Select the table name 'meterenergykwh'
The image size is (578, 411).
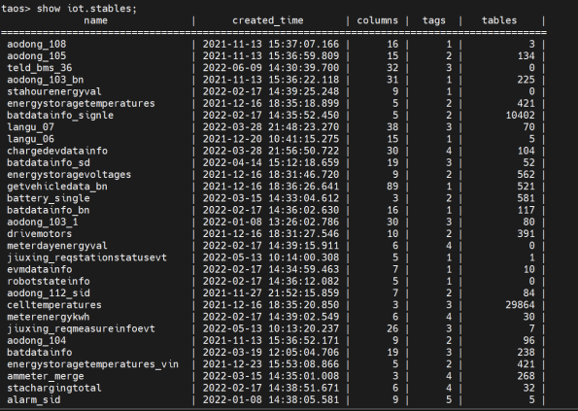[49, 317]
